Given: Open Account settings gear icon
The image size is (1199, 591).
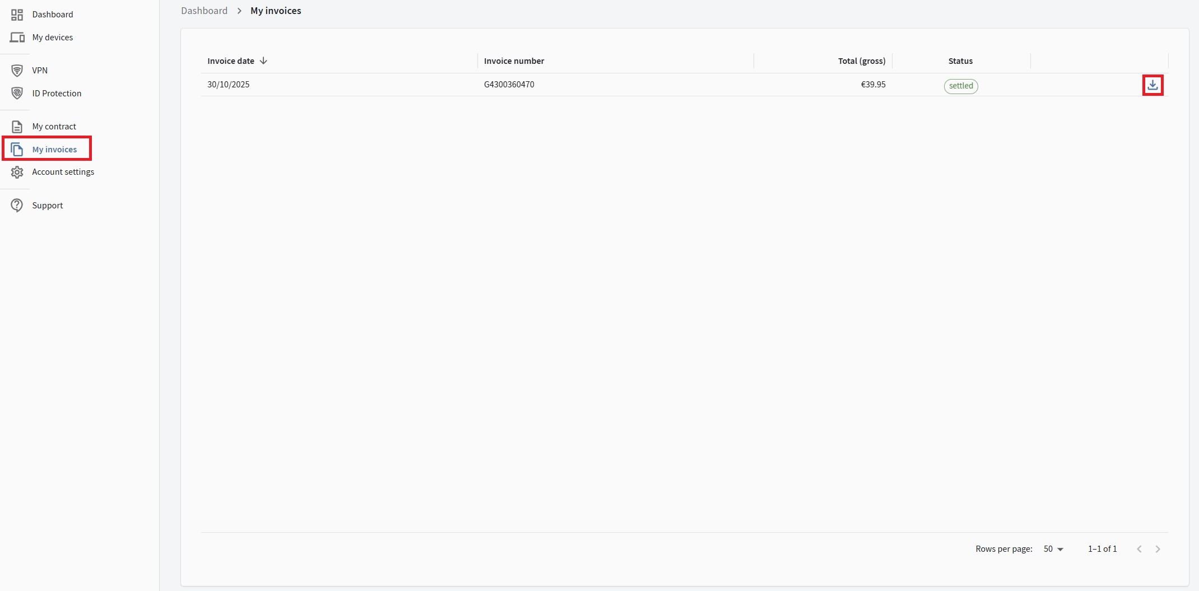Looking at the screenshot, I should (x=17, y=172).
